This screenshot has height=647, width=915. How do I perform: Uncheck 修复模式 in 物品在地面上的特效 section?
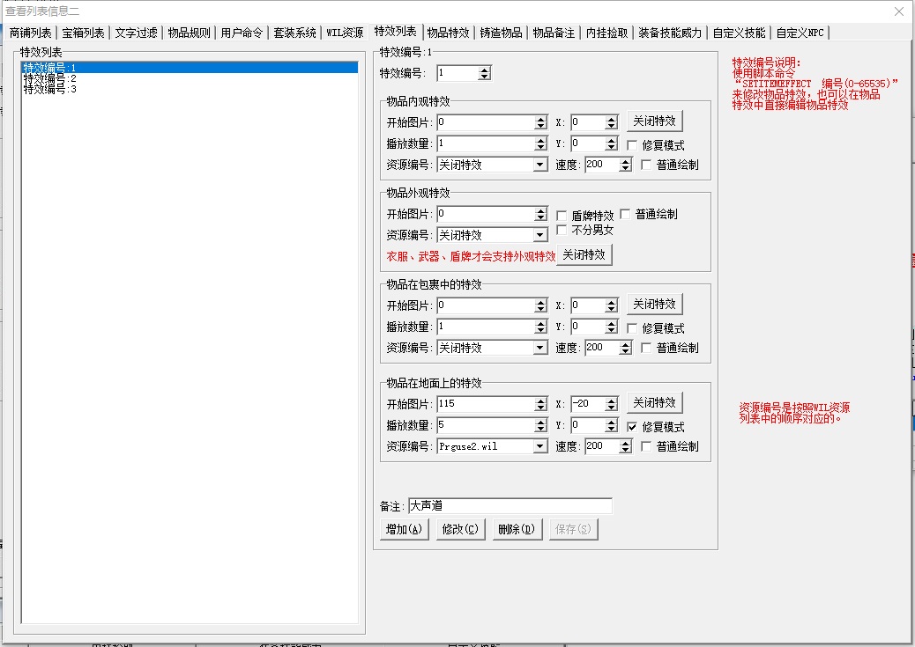tap(632, 427)
